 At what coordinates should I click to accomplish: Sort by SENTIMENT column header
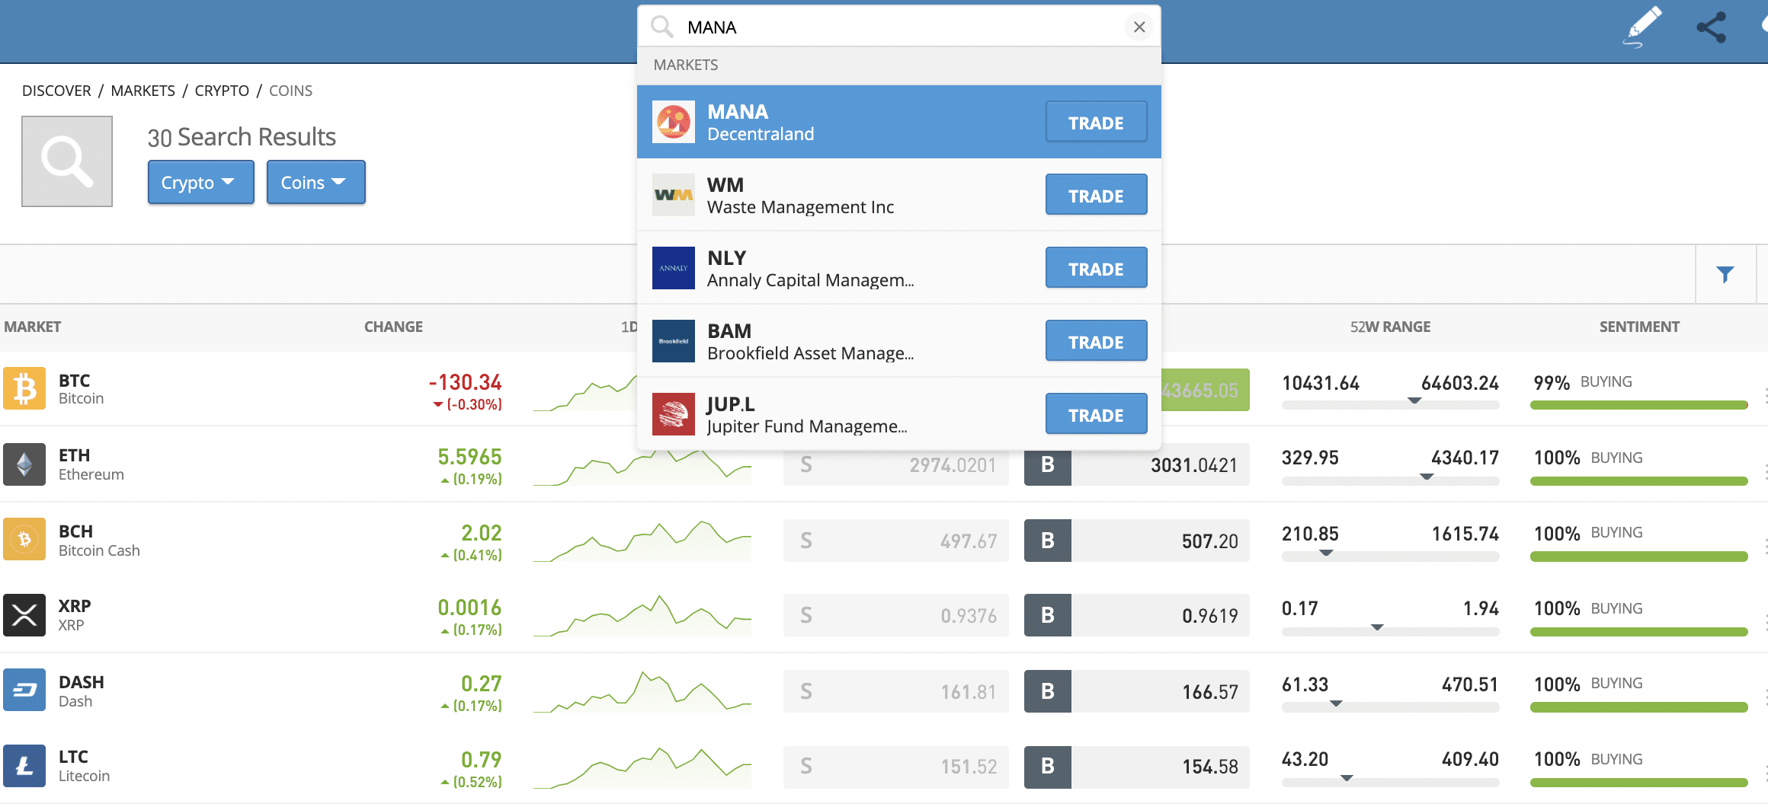[1639, 327]
